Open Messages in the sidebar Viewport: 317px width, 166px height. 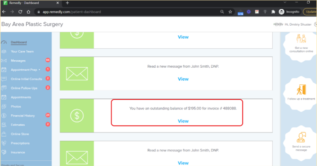point(18,61)
